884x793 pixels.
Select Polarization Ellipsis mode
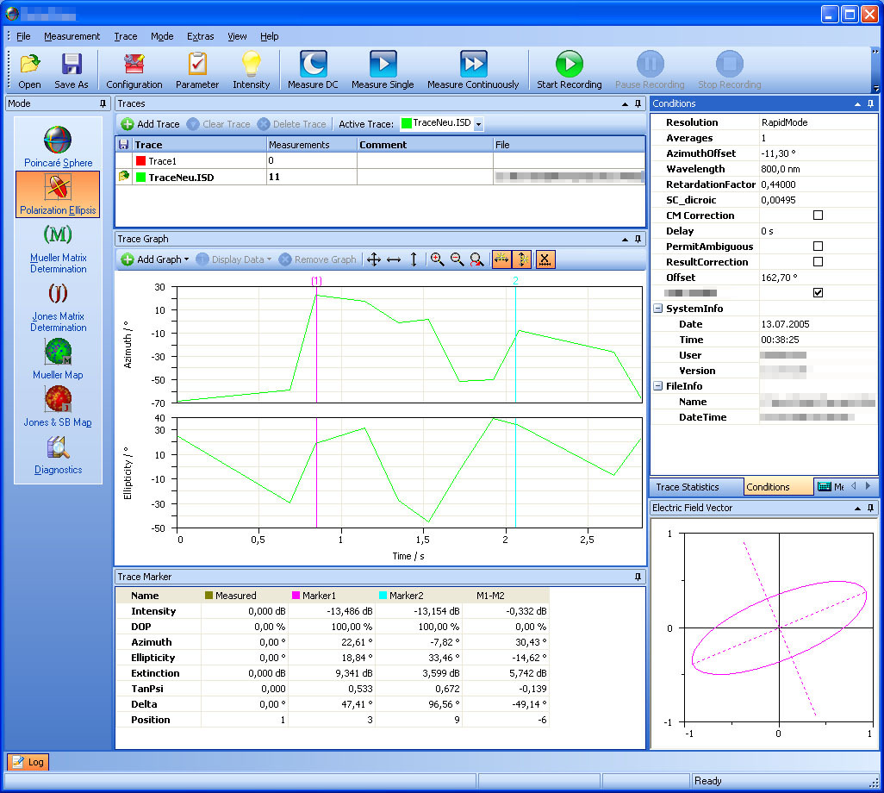[x=58, y=194]
